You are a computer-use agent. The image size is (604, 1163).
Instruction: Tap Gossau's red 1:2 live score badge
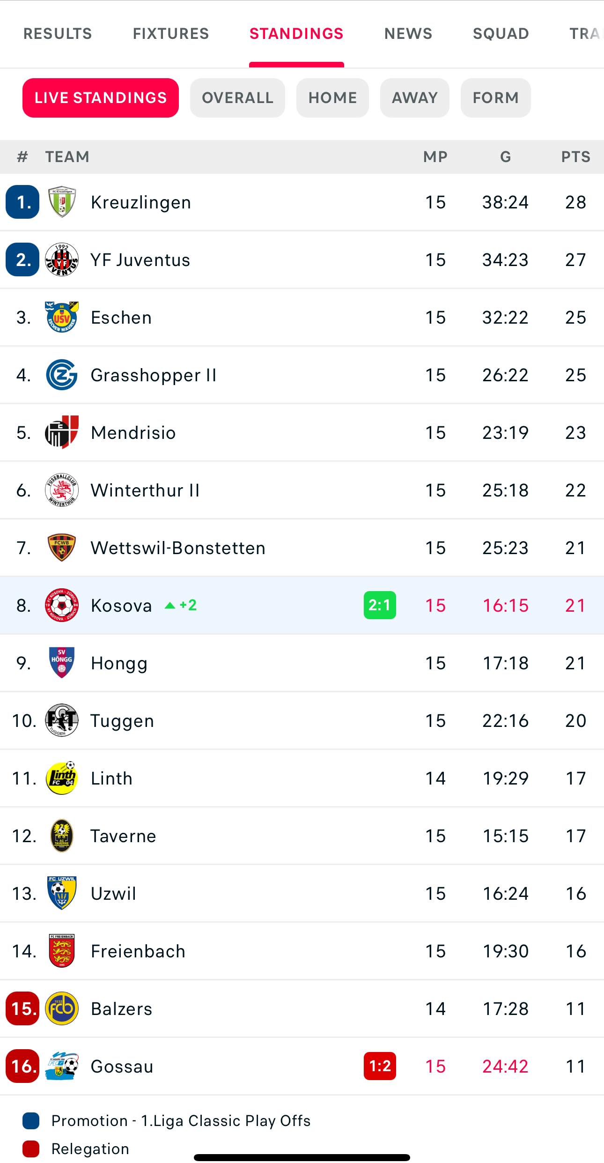[380, 1066]
